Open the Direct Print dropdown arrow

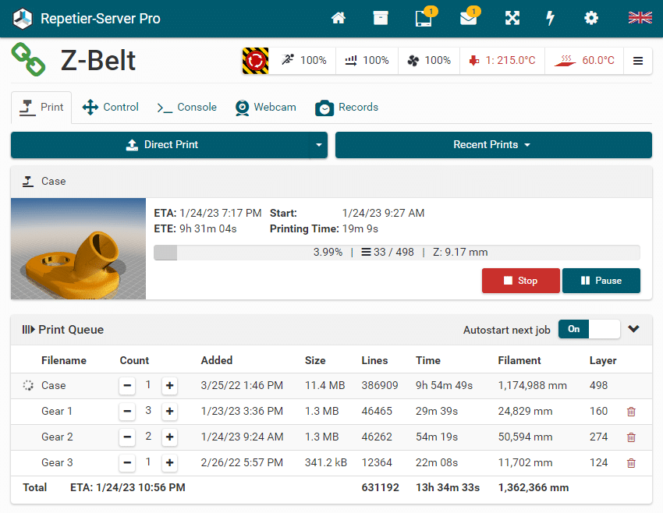pyautogui.click(x=319, y=145)
